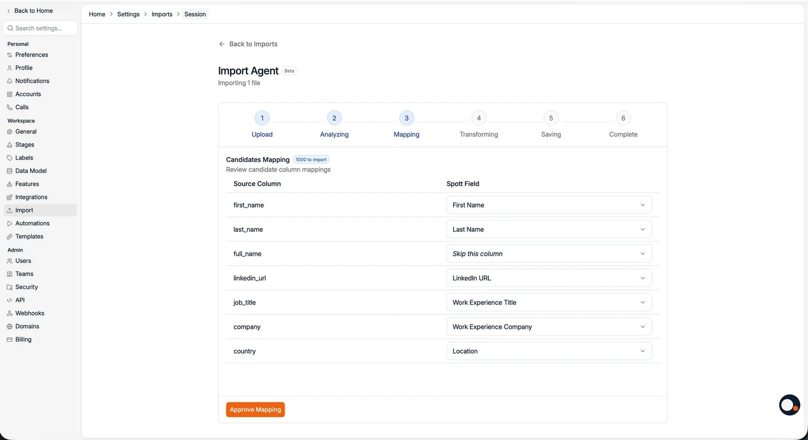Image resolution: width=808 pixels, height=440 pixels.
Task: Select step 6 Complete
Action: [623, 124]
